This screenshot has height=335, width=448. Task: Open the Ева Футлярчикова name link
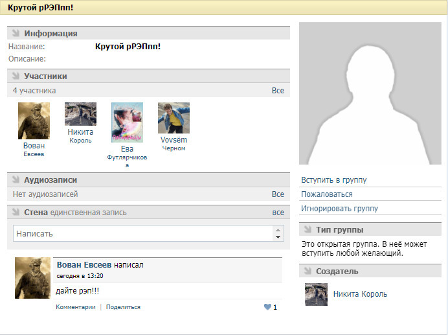pyautogui.click(x=127, y=157)
